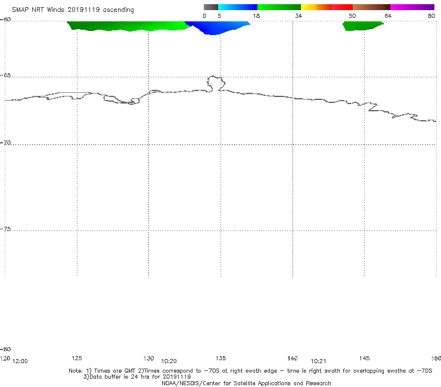Click the red segment of the color bar
The image size is (441, 387).
coord(342,7)
